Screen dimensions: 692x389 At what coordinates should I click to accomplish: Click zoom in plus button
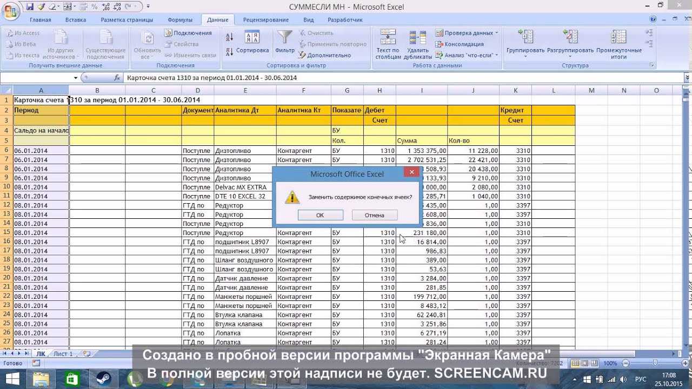coord(685,364)
